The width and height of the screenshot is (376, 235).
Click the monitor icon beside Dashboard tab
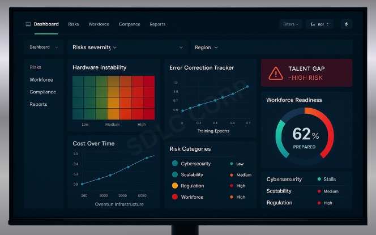28,24
